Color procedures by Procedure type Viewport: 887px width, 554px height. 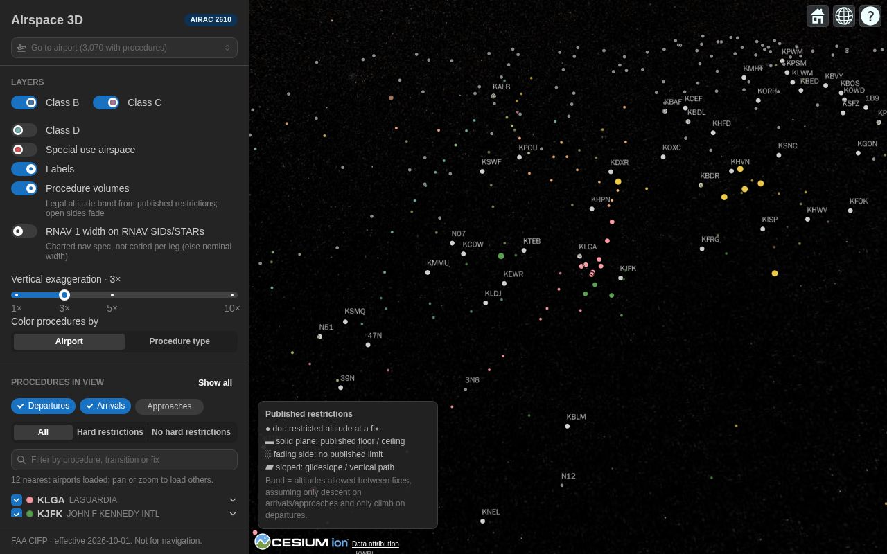[179, 341]
